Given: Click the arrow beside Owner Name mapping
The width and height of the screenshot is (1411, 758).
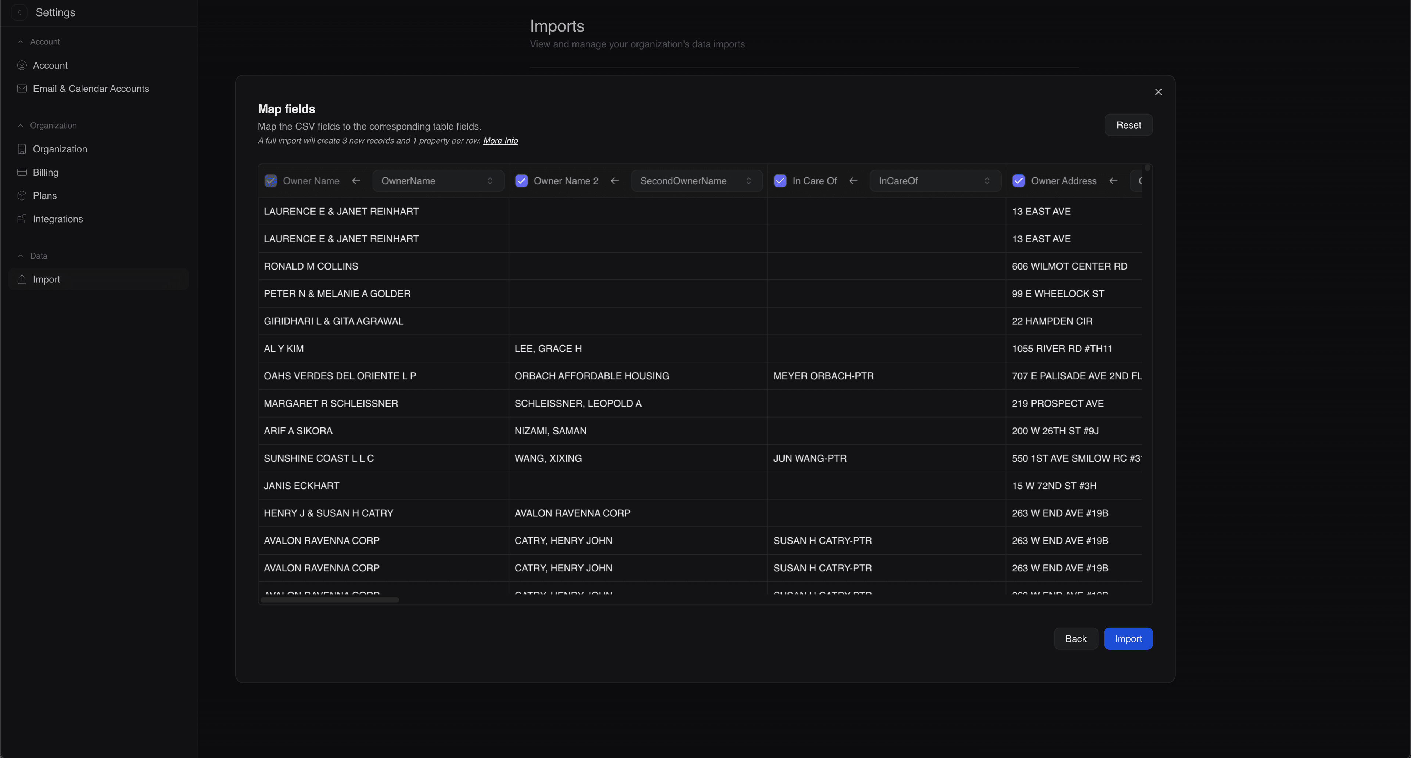Looking at the screenshot, I should coord(355,181).
